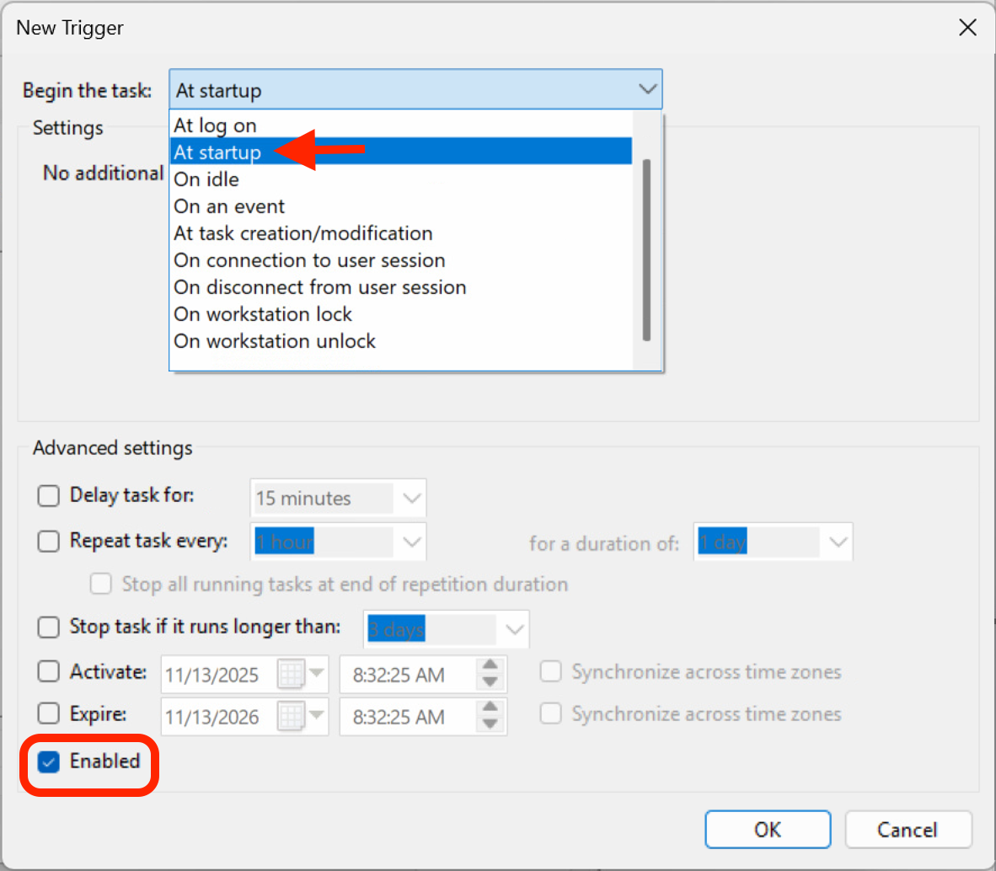Close the New Trigger dialog
The width and height of the screenshot is (996, 871).
967,28
